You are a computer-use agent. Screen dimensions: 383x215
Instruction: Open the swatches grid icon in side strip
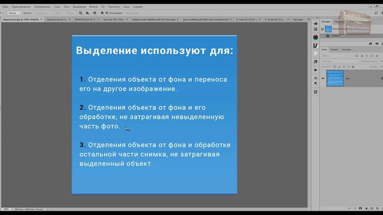[x=315, y=29]
